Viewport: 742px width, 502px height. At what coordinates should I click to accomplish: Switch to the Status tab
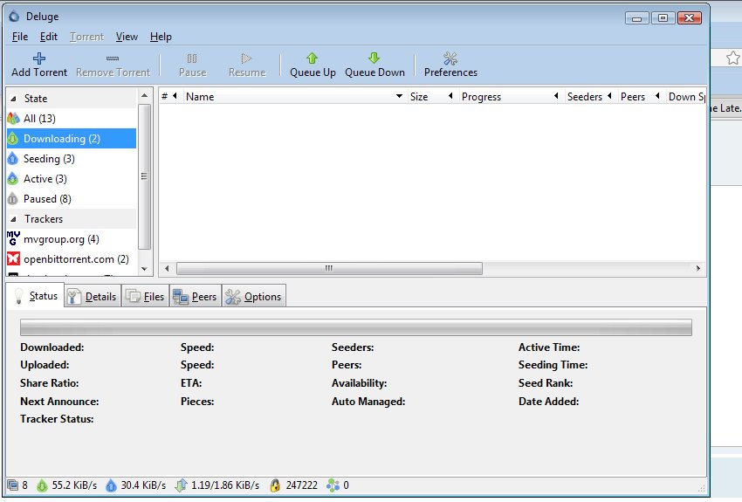pos(36,296)
